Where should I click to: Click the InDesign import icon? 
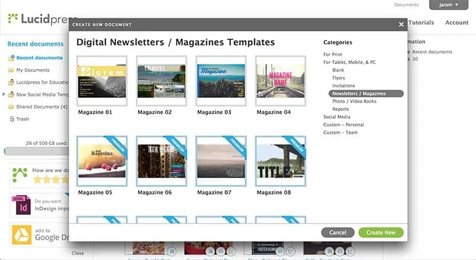(x=21, y=205)
